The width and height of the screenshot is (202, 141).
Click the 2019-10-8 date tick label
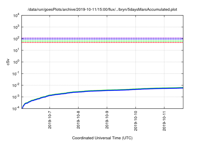[78, 120]
